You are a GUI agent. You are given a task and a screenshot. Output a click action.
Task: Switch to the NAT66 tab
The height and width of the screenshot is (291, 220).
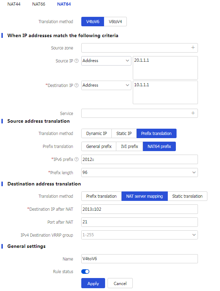[39, 4]
